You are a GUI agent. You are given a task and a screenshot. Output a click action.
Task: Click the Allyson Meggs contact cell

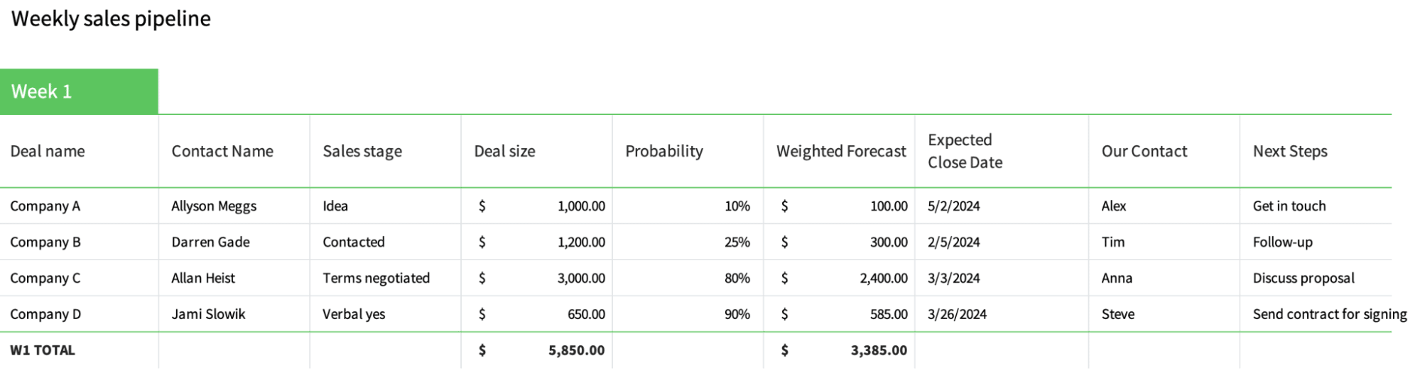pos(214,206)
